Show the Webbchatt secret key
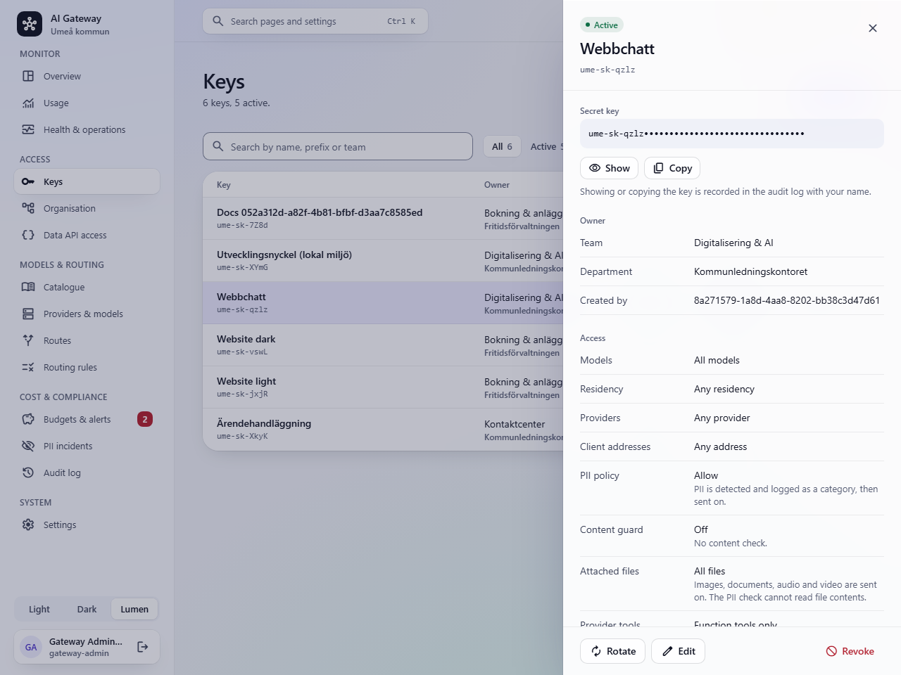Screen dimensions: 901x675 (x=610, y=168)
